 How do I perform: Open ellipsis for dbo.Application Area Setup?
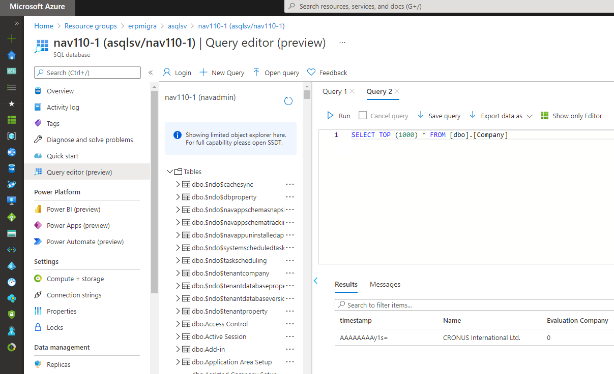tap(290, 362)
